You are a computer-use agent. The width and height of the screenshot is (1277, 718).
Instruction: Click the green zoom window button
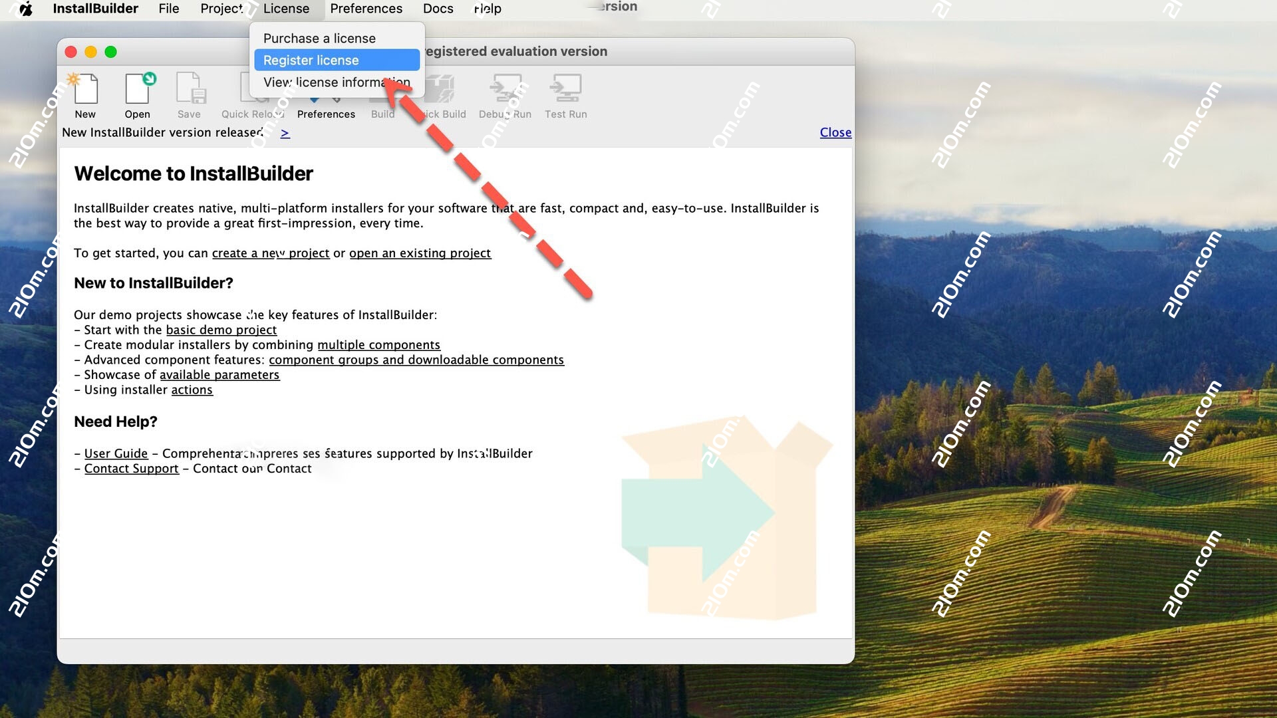click(110, 52)
